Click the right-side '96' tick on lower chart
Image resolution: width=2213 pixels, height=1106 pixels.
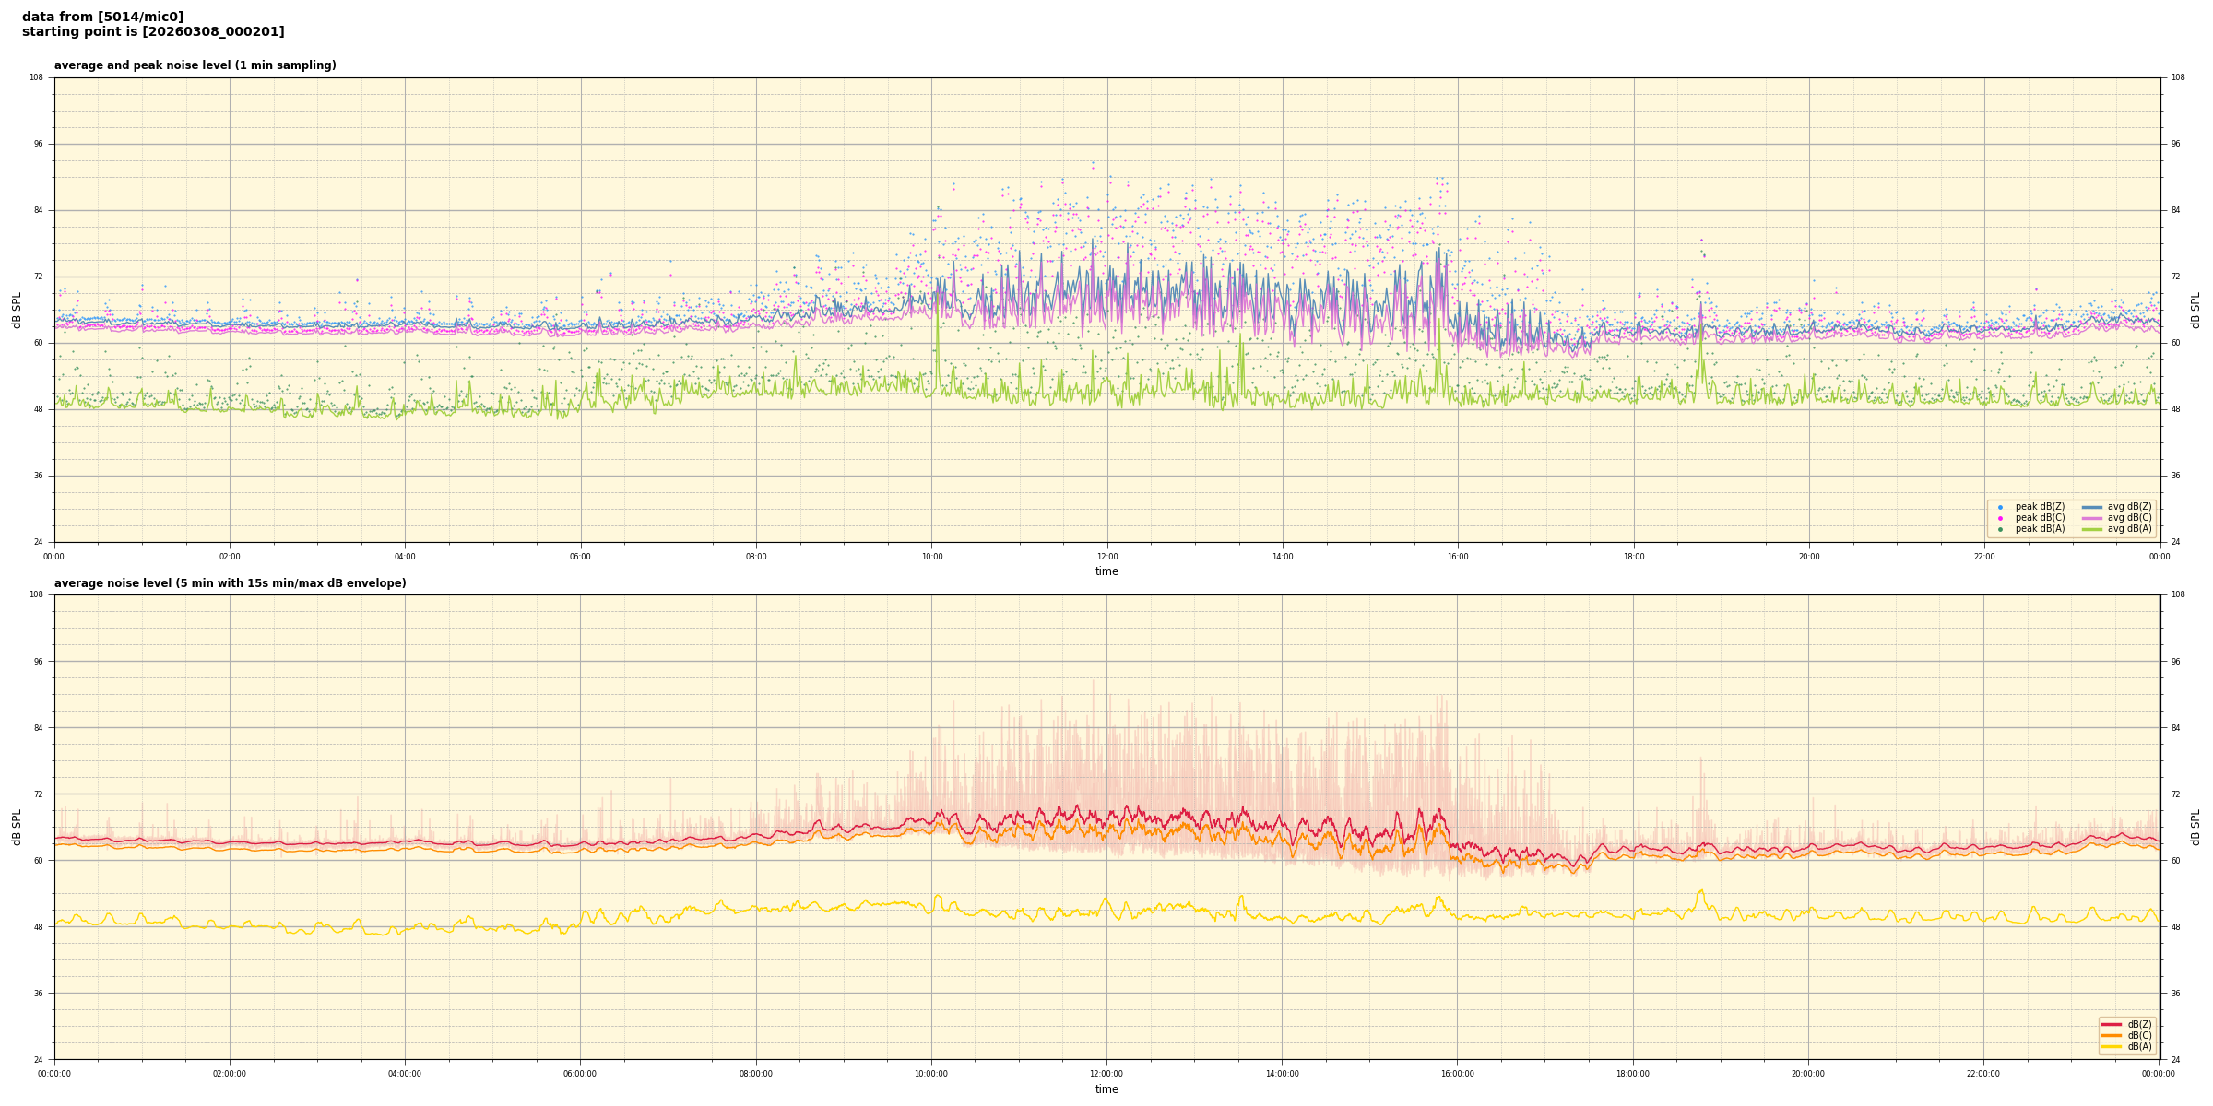[x=2175, y=661]
